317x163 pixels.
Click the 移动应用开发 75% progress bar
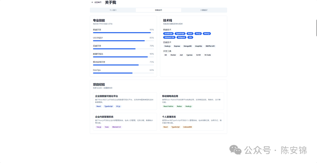pyautogui.click(x=123, y=65)
